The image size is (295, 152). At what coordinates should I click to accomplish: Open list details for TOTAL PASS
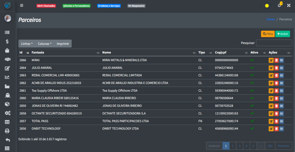click(x=281, y=121)
